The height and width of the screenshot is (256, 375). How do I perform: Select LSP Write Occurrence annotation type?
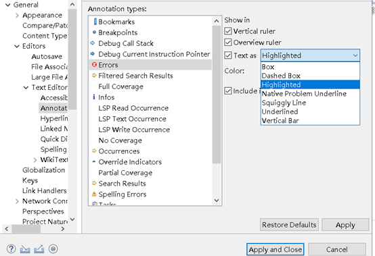click(134, 129)
